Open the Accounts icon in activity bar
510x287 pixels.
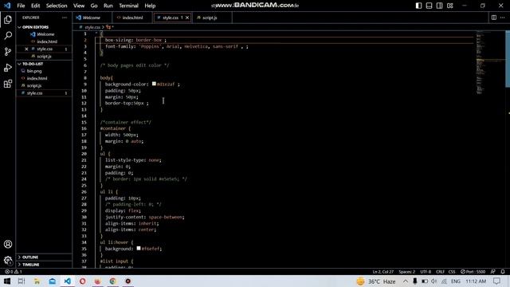pyautogui.click(x=8, y=244)
